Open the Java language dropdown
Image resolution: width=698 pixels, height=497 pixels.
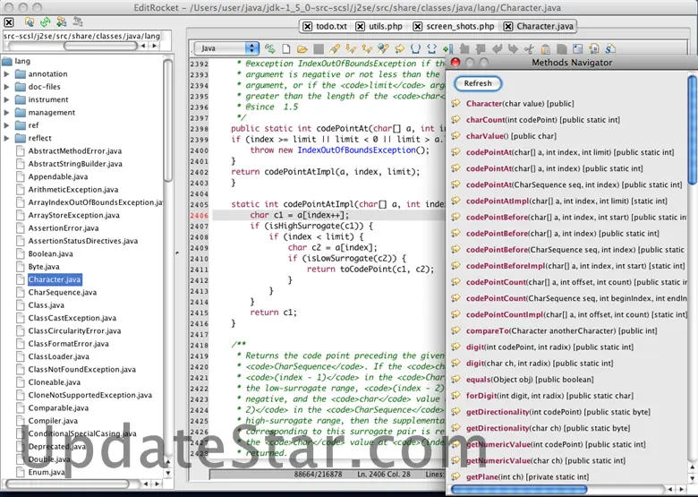point(227,48)
